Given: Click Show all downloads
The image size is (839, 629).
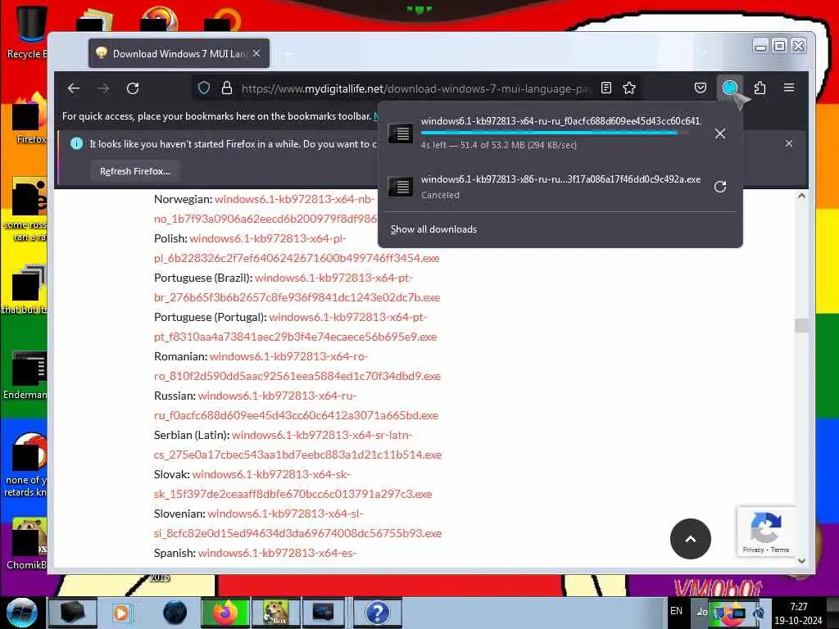Looking at the screenshot, I should pos(433,229).
